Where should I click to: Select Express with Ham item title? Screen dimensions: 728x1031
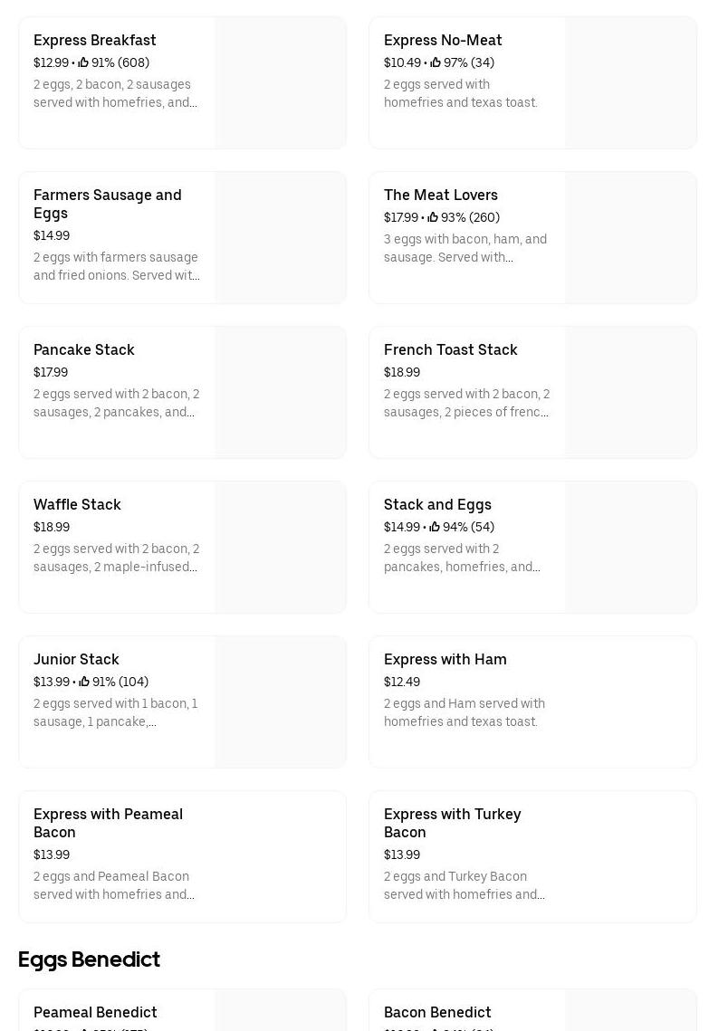click(445, 659)
